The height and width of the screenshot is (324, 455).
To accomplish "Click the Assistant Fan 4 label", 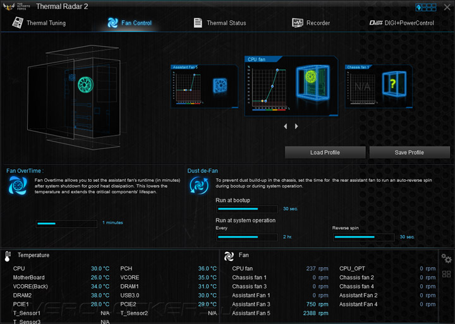I will click(358, 304).
